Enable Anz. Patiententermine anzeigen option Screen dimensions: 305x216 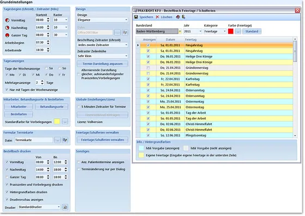tap(79, 162)
